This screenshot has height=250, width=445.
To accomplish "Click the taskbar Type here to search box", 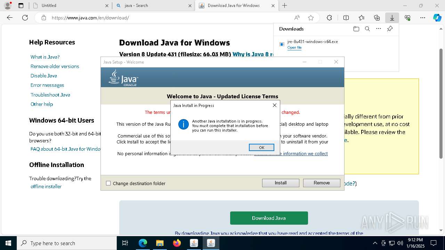I will [67, 243].
